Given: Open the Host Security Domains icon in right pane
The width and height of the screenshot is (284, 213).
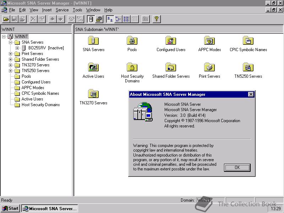Looking at the screenshot, I should pyautogui.click(x=132, y=67).
